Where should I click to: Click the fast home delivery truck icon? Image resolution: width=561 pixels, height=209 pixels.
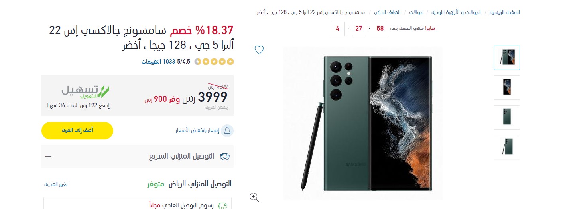click(225, 156)
